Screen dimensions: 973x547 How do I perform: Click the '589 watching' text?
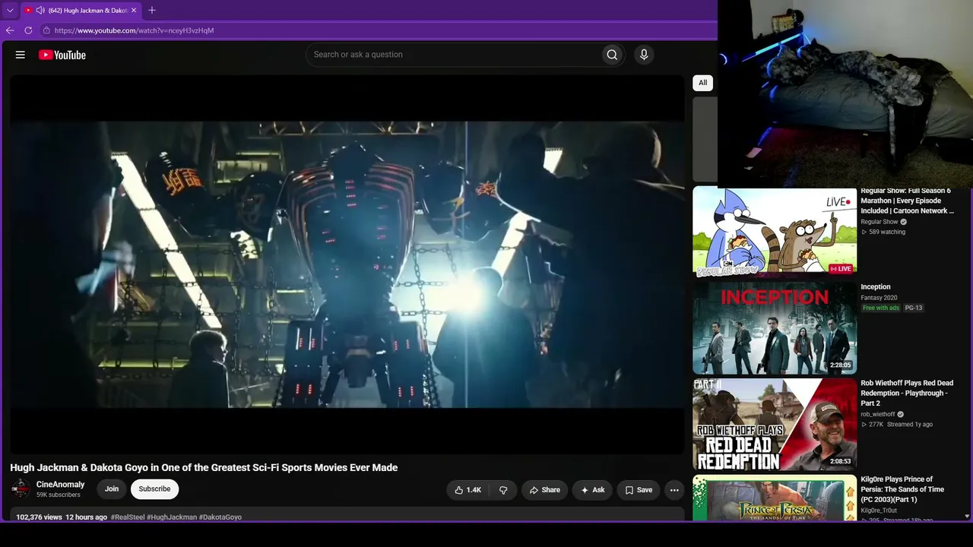pos(887,232)
